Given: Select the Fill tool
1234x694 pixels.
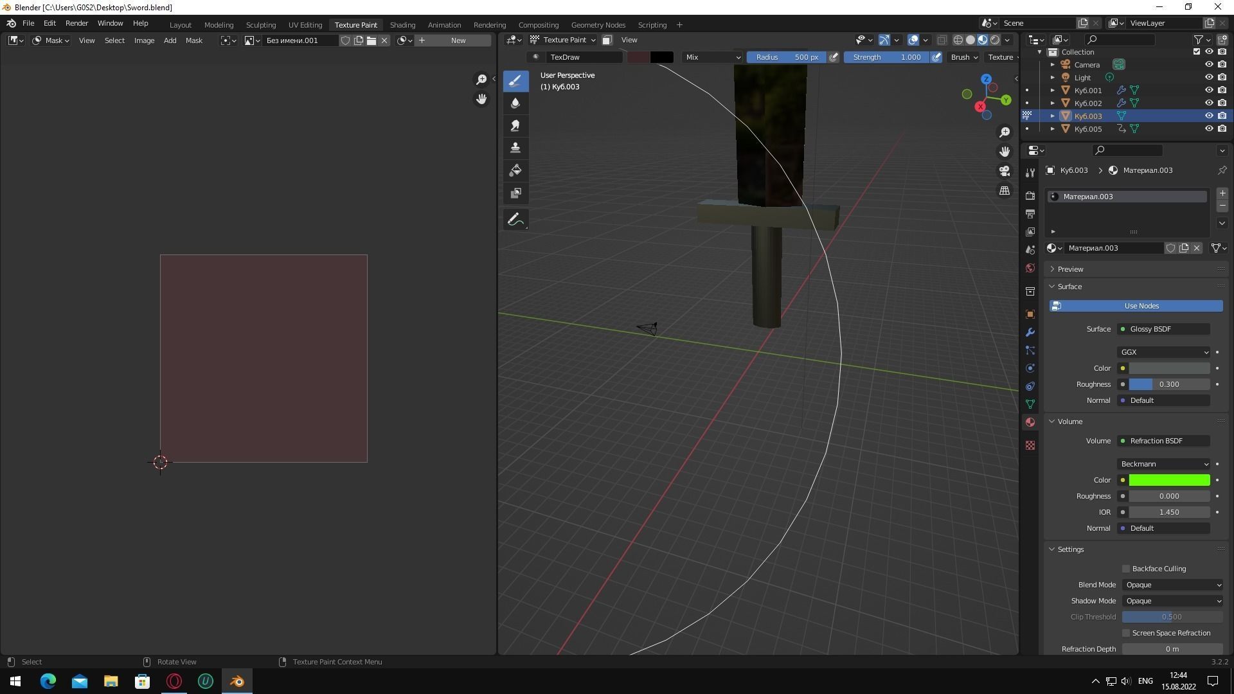Looking at the screenshot, I should coord(515,170).
